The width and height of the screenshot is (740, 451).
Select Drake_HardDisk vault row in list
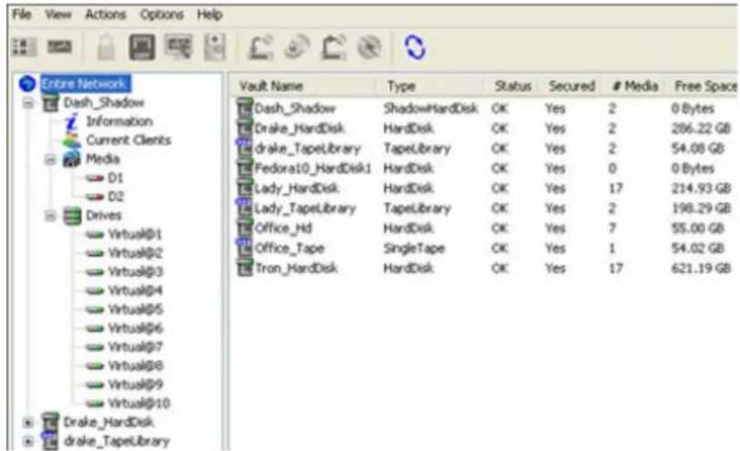pos(485,128)
